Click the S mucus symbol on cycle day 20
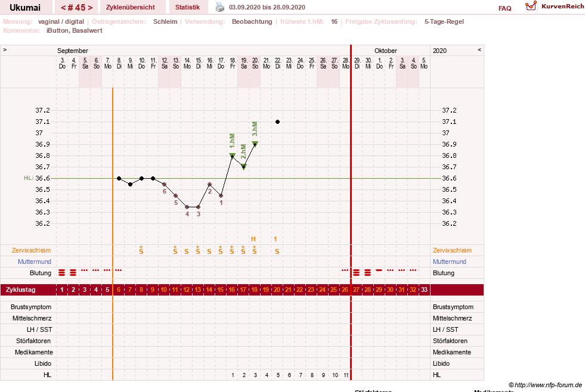Viewport: 585px width, 392px height. [x=277, y=251]
